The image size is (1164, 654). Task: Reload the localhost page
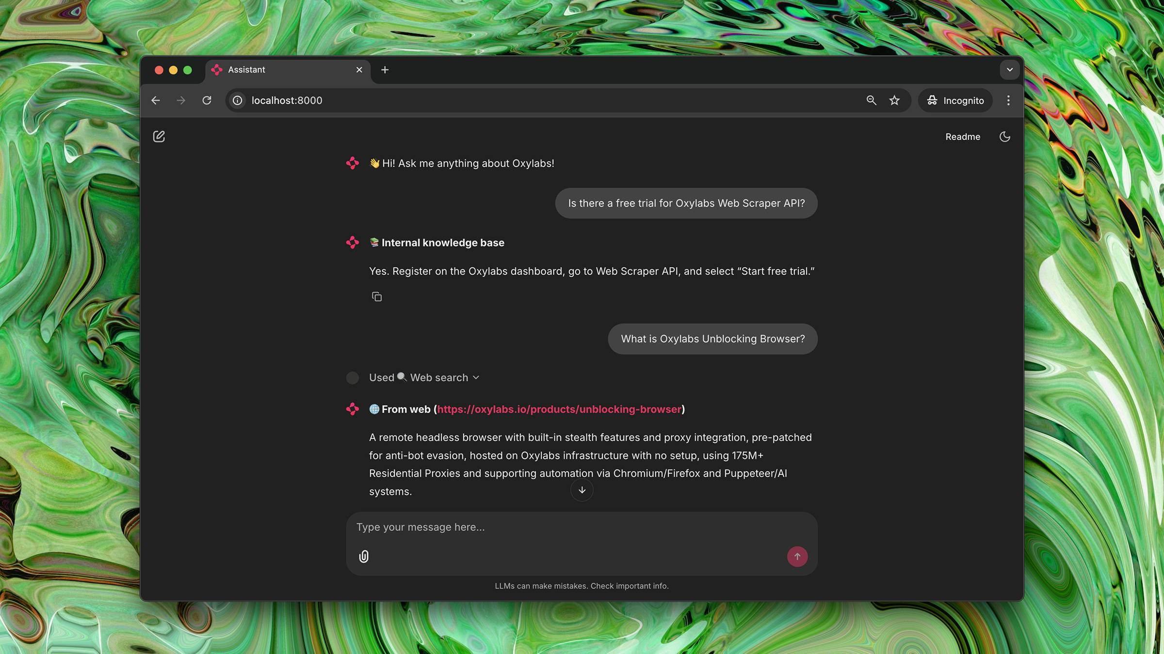pyautogui.click(x=207, y=100)
